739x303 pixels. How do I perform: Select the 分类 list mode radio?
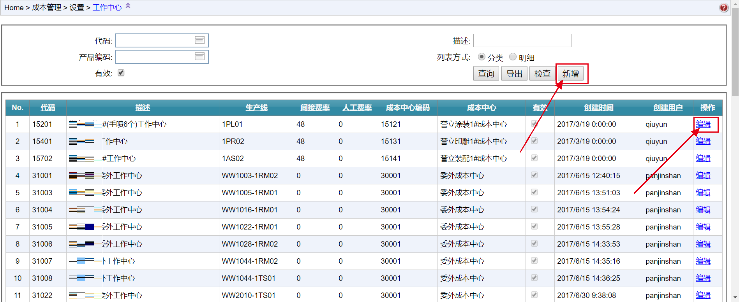click(481, 57)
